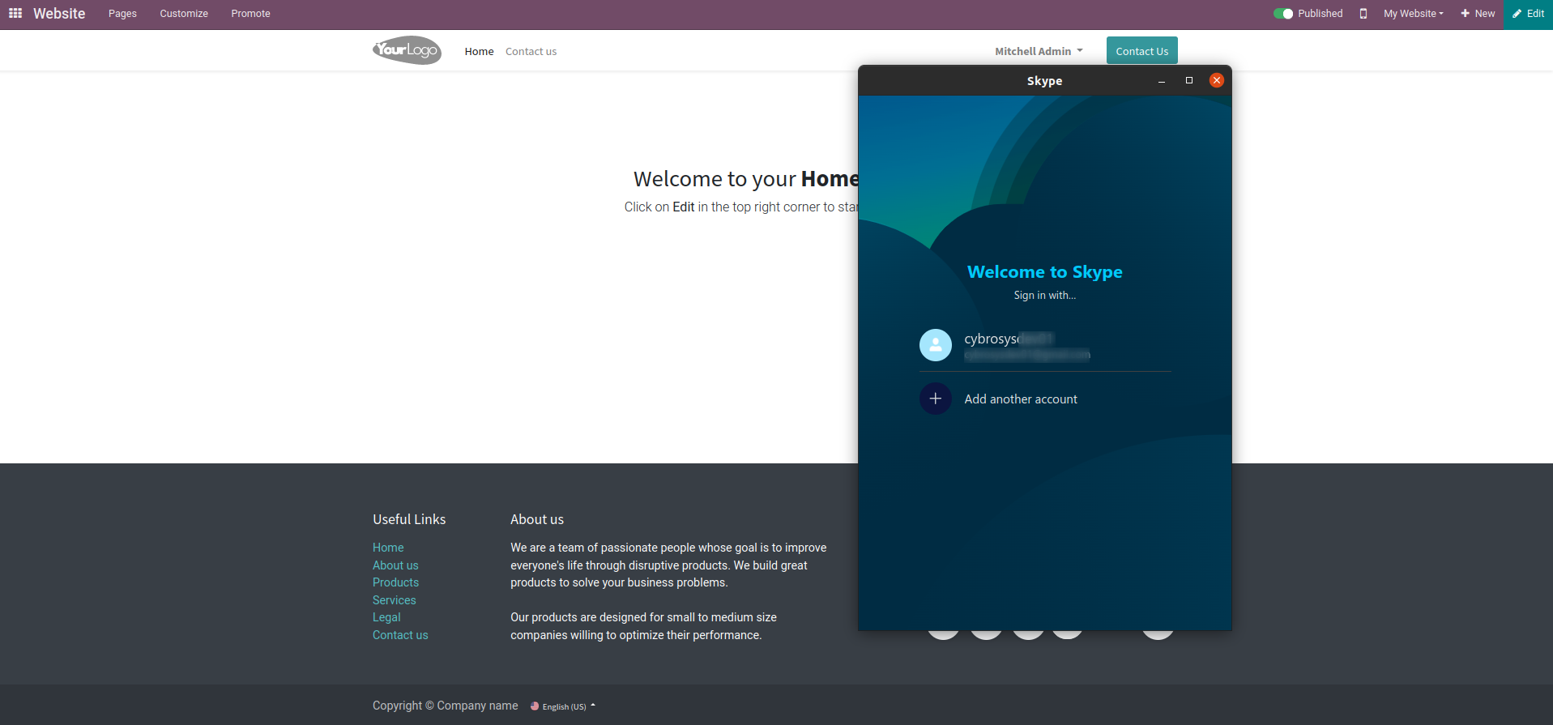Follow the About us footer link
The image size is (1553, 725).
click(x=395, y=565)
